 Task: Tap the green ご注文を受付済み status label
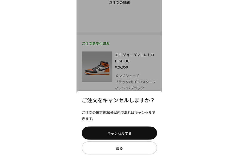point(96,44)
